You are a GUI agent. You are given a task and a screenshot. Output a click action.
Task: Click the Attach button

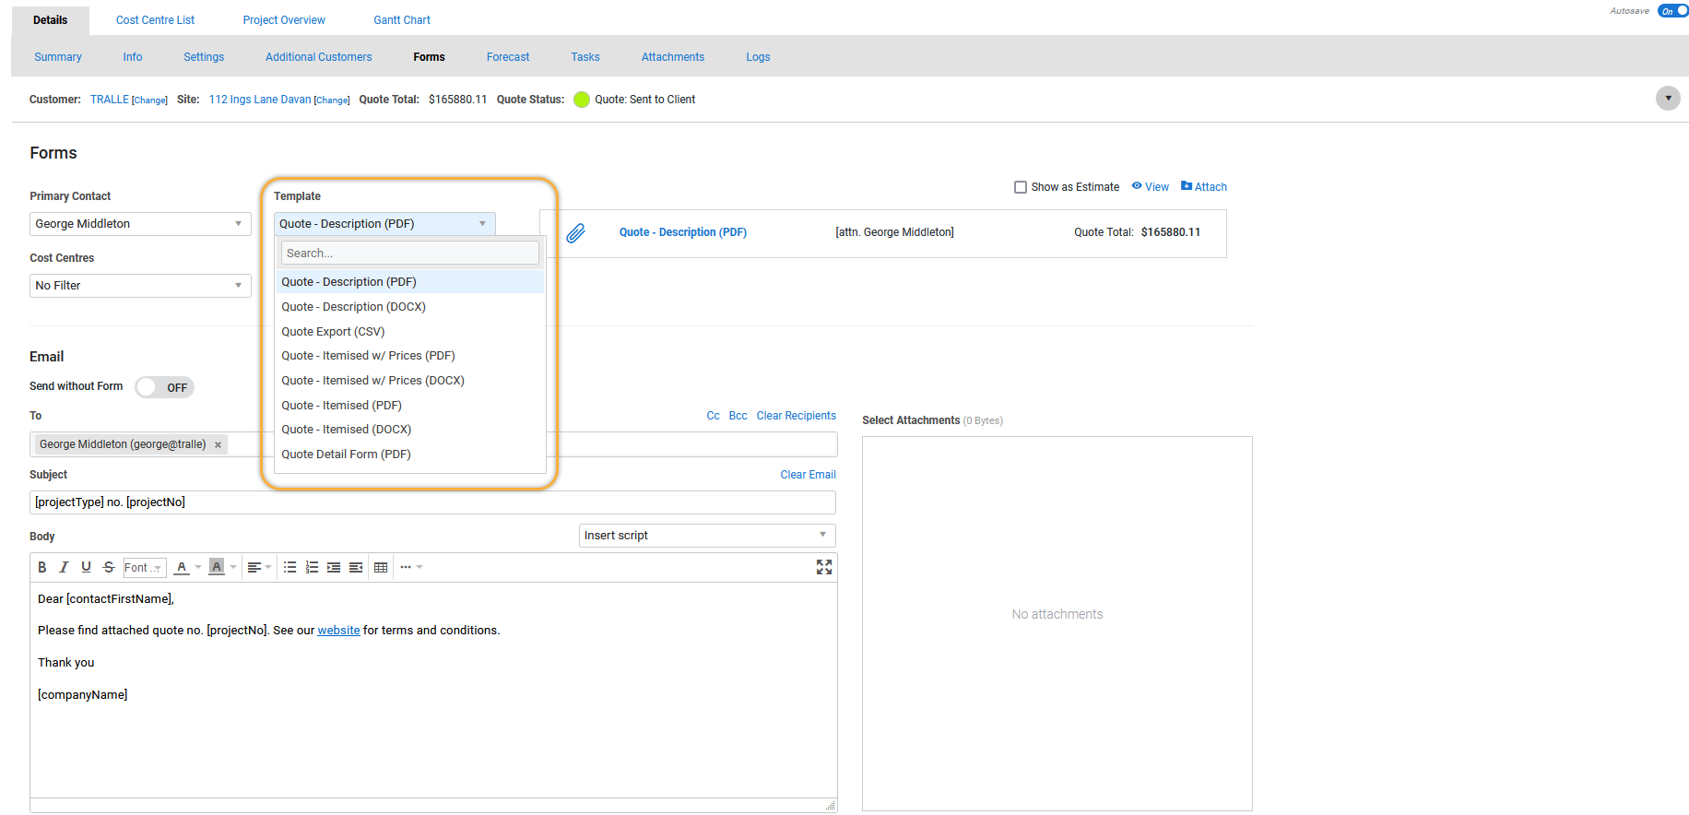tap(1204, 187)
